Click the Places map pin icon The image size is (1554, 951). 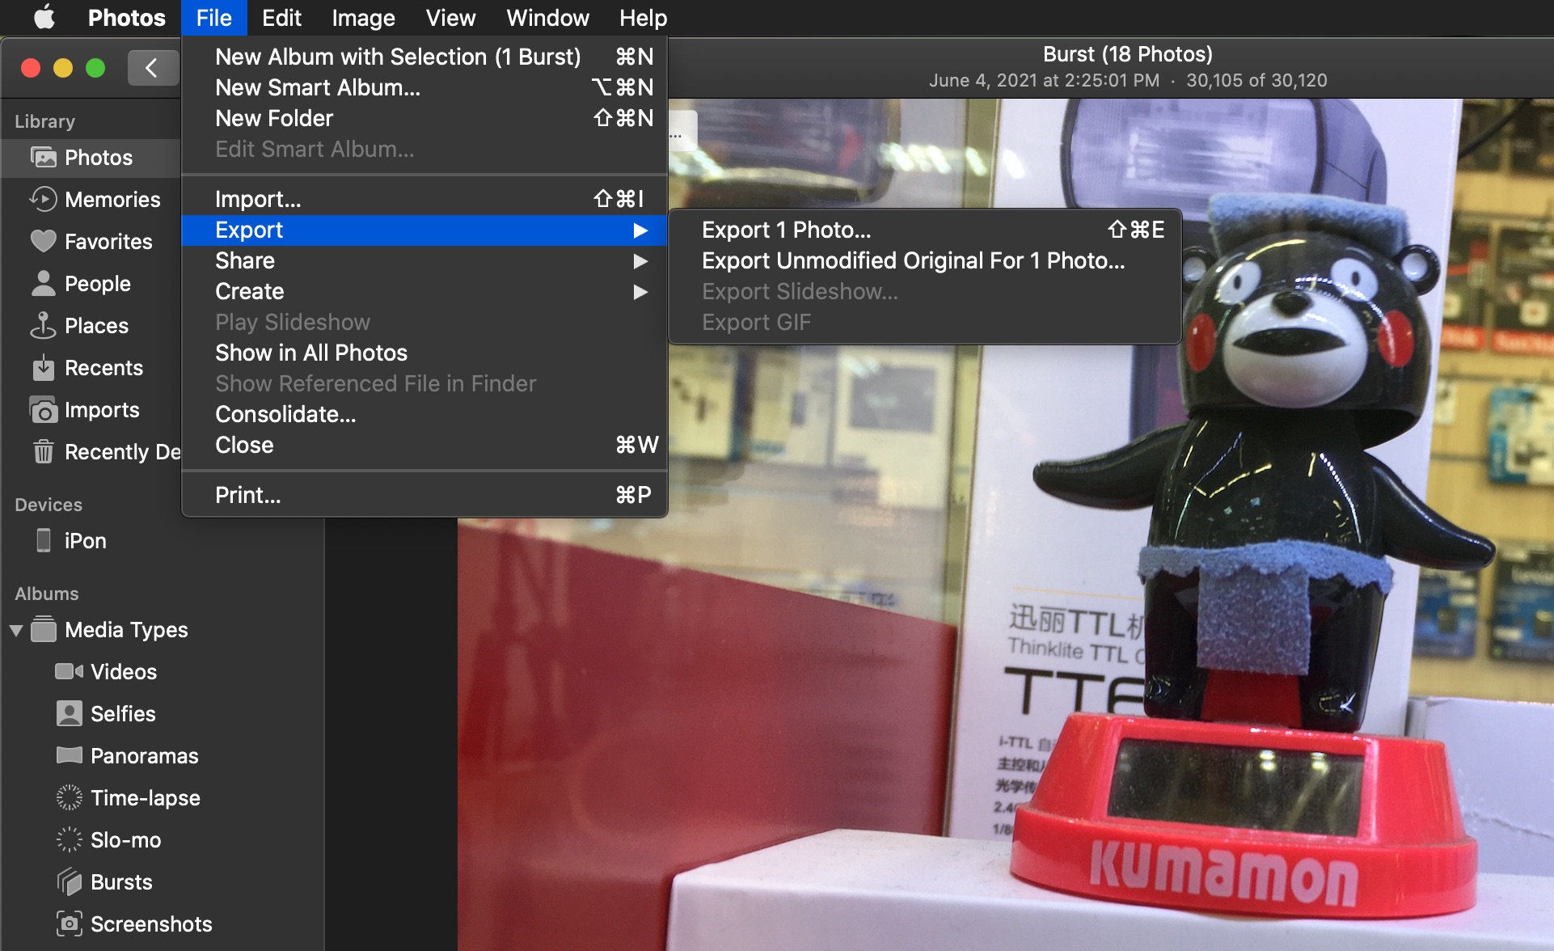pos(44,325)
